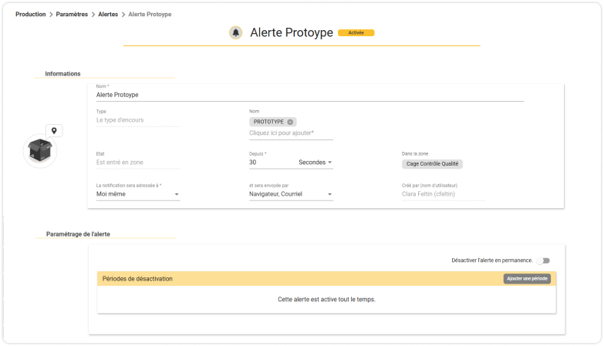This screenshot has height=346, width=604.
Task: Remove the PROTOTYPE chip with its x icon
Action: [x=290, y=122]
